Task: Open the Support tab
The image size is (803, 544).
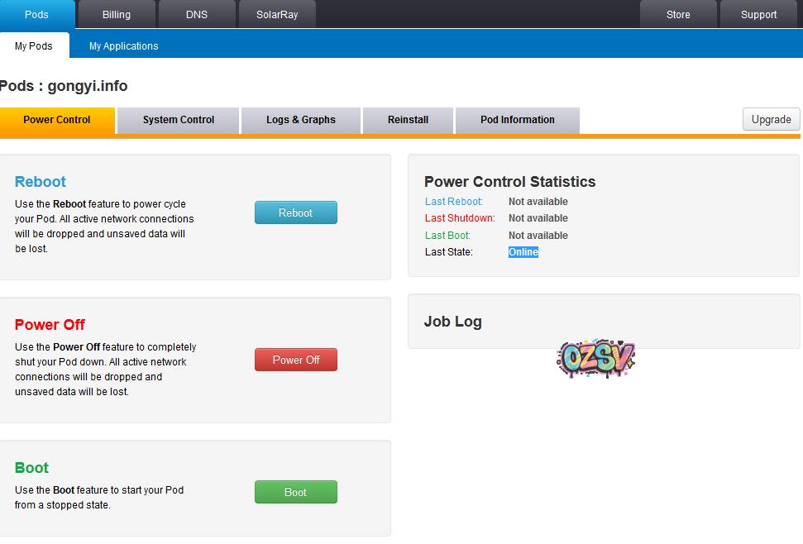Action: pyautogui.click(x=758, y=14)
